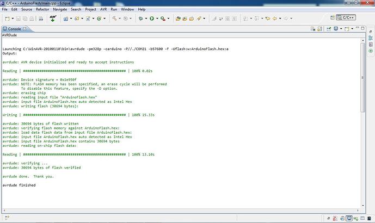This screenshot has width=375, height=223.
Task: Click the New file toolbar icon
Action: click(8, 18)
